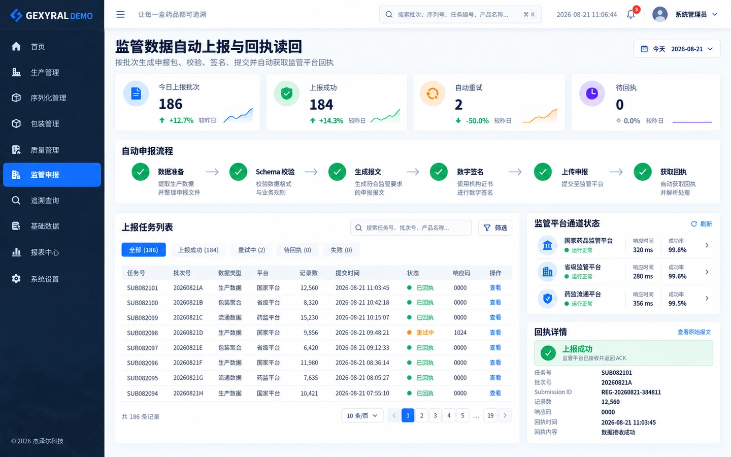Click the hamburger menu icon
This screenshot has width=731, height=457.
coord(120,14)
